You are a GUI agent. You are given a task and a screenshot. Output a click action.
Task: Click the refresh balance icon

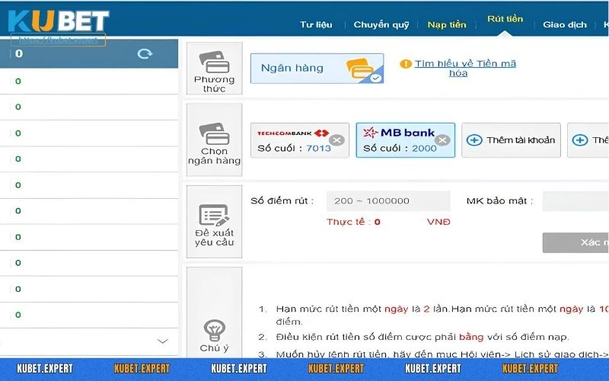[145, 54]
